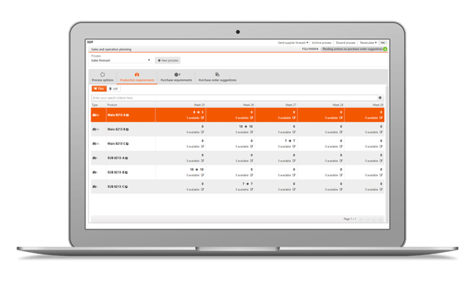Click Discard process
This screenshot has width=475, height=286.
coord(345,43)
